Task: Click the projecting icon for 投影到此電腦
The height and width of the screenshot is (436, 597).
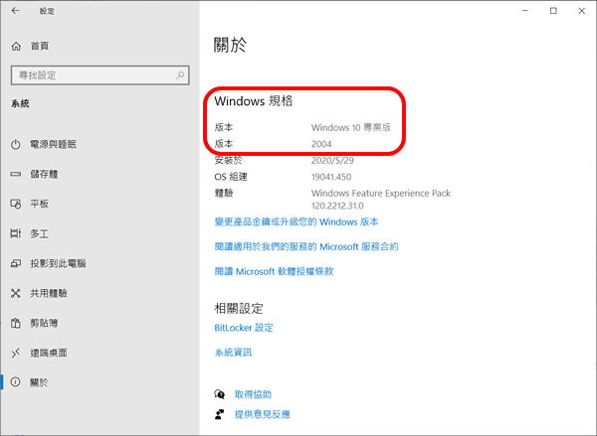Action: [x=16, y=263]
